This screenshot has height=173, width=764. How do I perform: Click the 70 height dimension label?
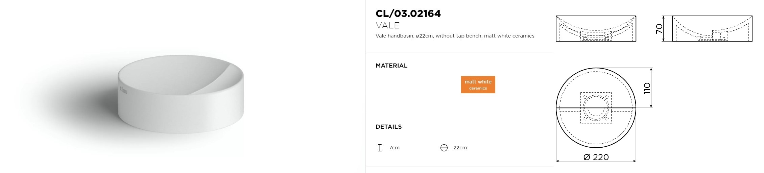[x=659, y=29]
